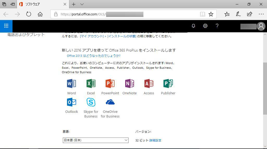Click the Skype for Business icon
This screenshot has height=149, width=267.
pos(91,102)
